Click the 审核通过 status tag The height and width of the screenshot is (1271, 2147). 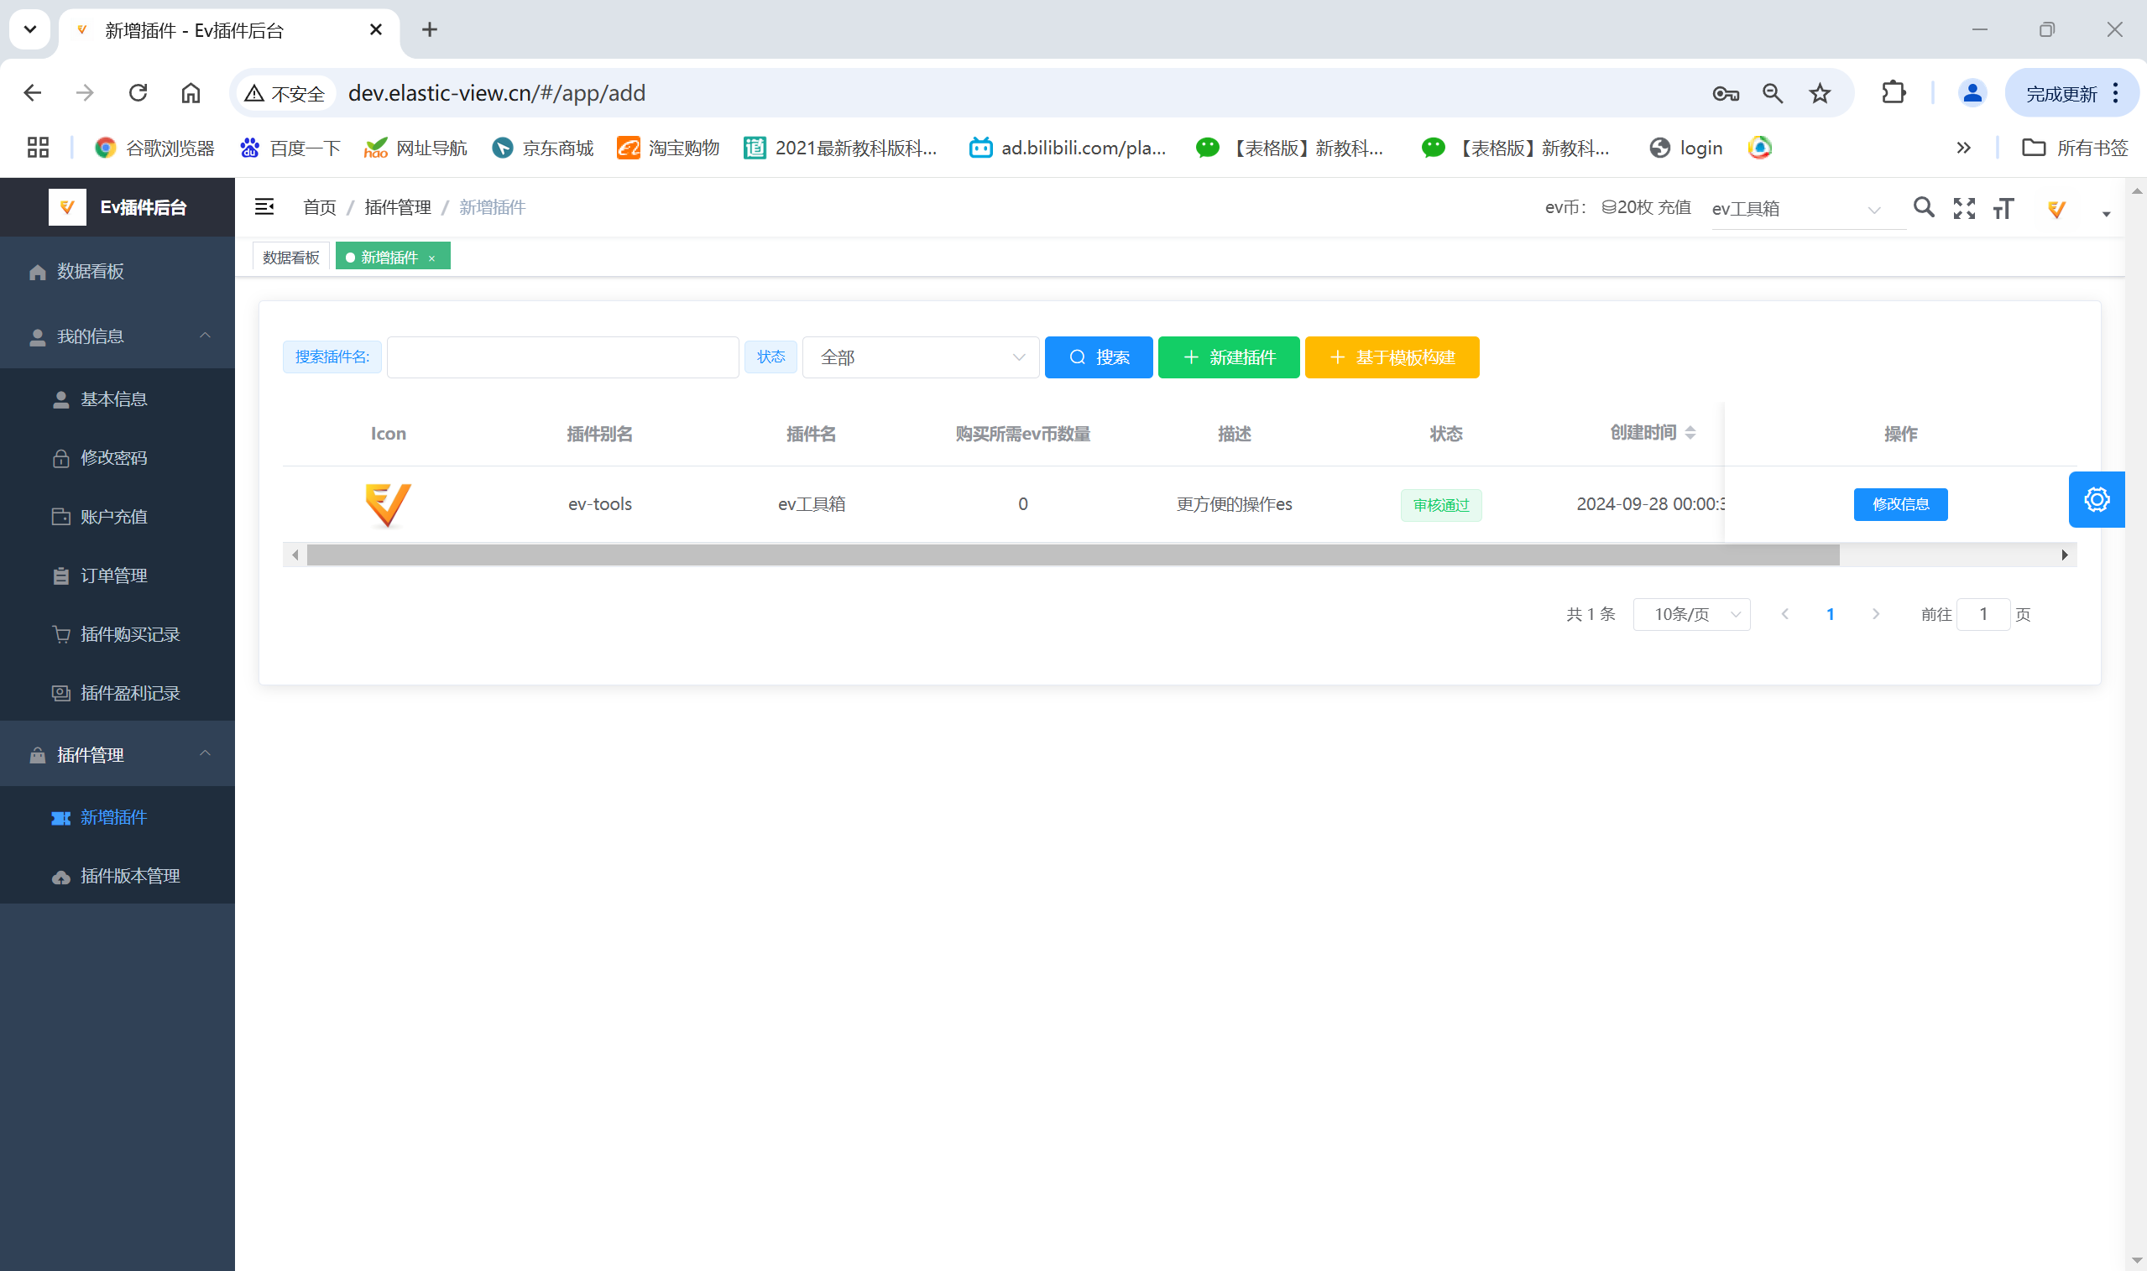pos(1441,505)
